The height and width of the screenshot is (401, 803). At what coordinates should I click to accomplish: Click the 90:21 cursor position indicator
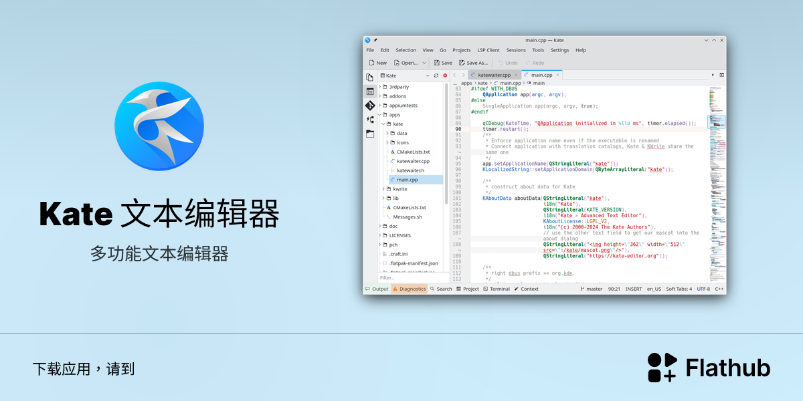coord(614,289)
